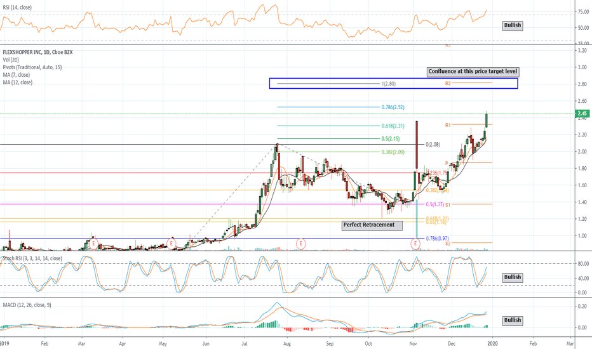The image size is (592, 349).
Task: Click the Bullish note in the Stoch RSI pane
Action: click(x=513, y=277)
